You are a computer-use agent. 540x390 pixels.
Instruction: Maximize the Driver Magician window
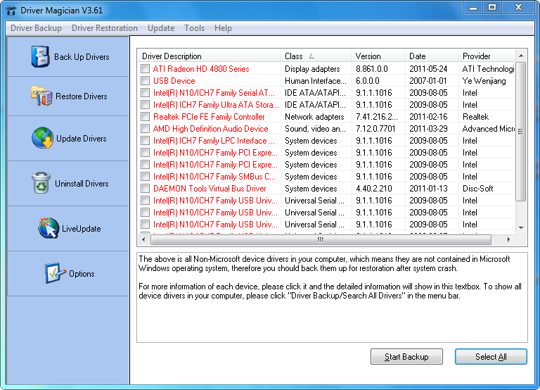click(x=492, y=7)
